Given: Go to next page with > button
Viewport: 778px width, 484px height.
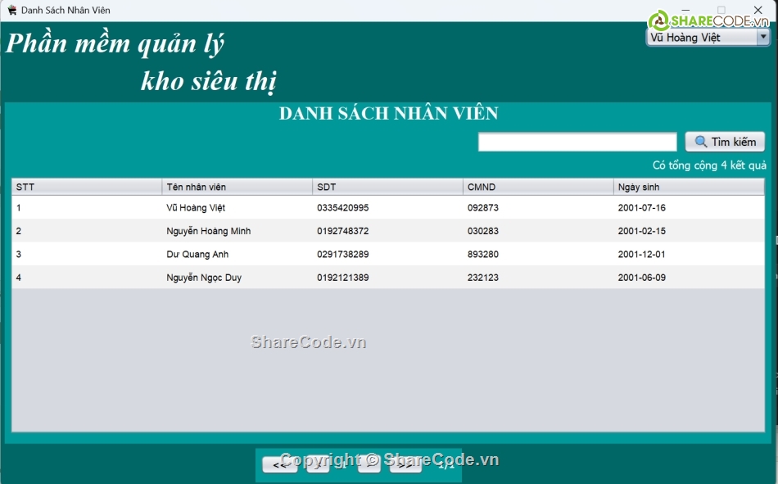Looking at the screenshot, I should [x=369, y=464].
